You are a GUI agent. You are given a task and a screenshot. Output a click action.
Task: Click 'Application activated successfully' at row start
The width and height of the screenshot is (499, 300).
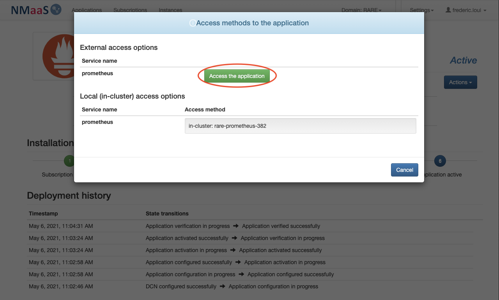click(187, 238)
